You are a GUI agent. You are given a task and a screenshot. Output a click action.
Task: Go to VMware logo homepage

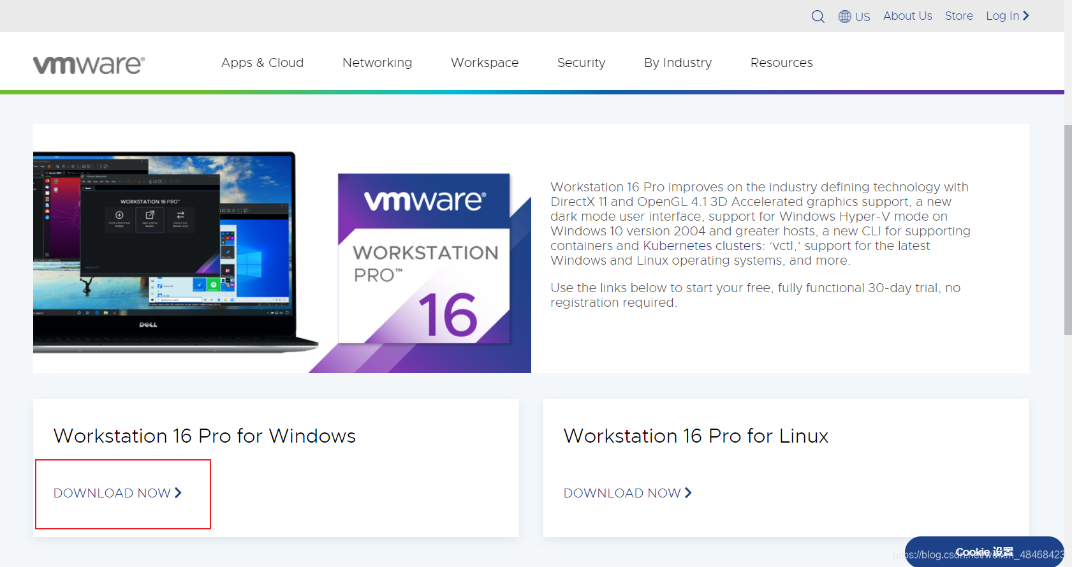[x=89, y=64]
